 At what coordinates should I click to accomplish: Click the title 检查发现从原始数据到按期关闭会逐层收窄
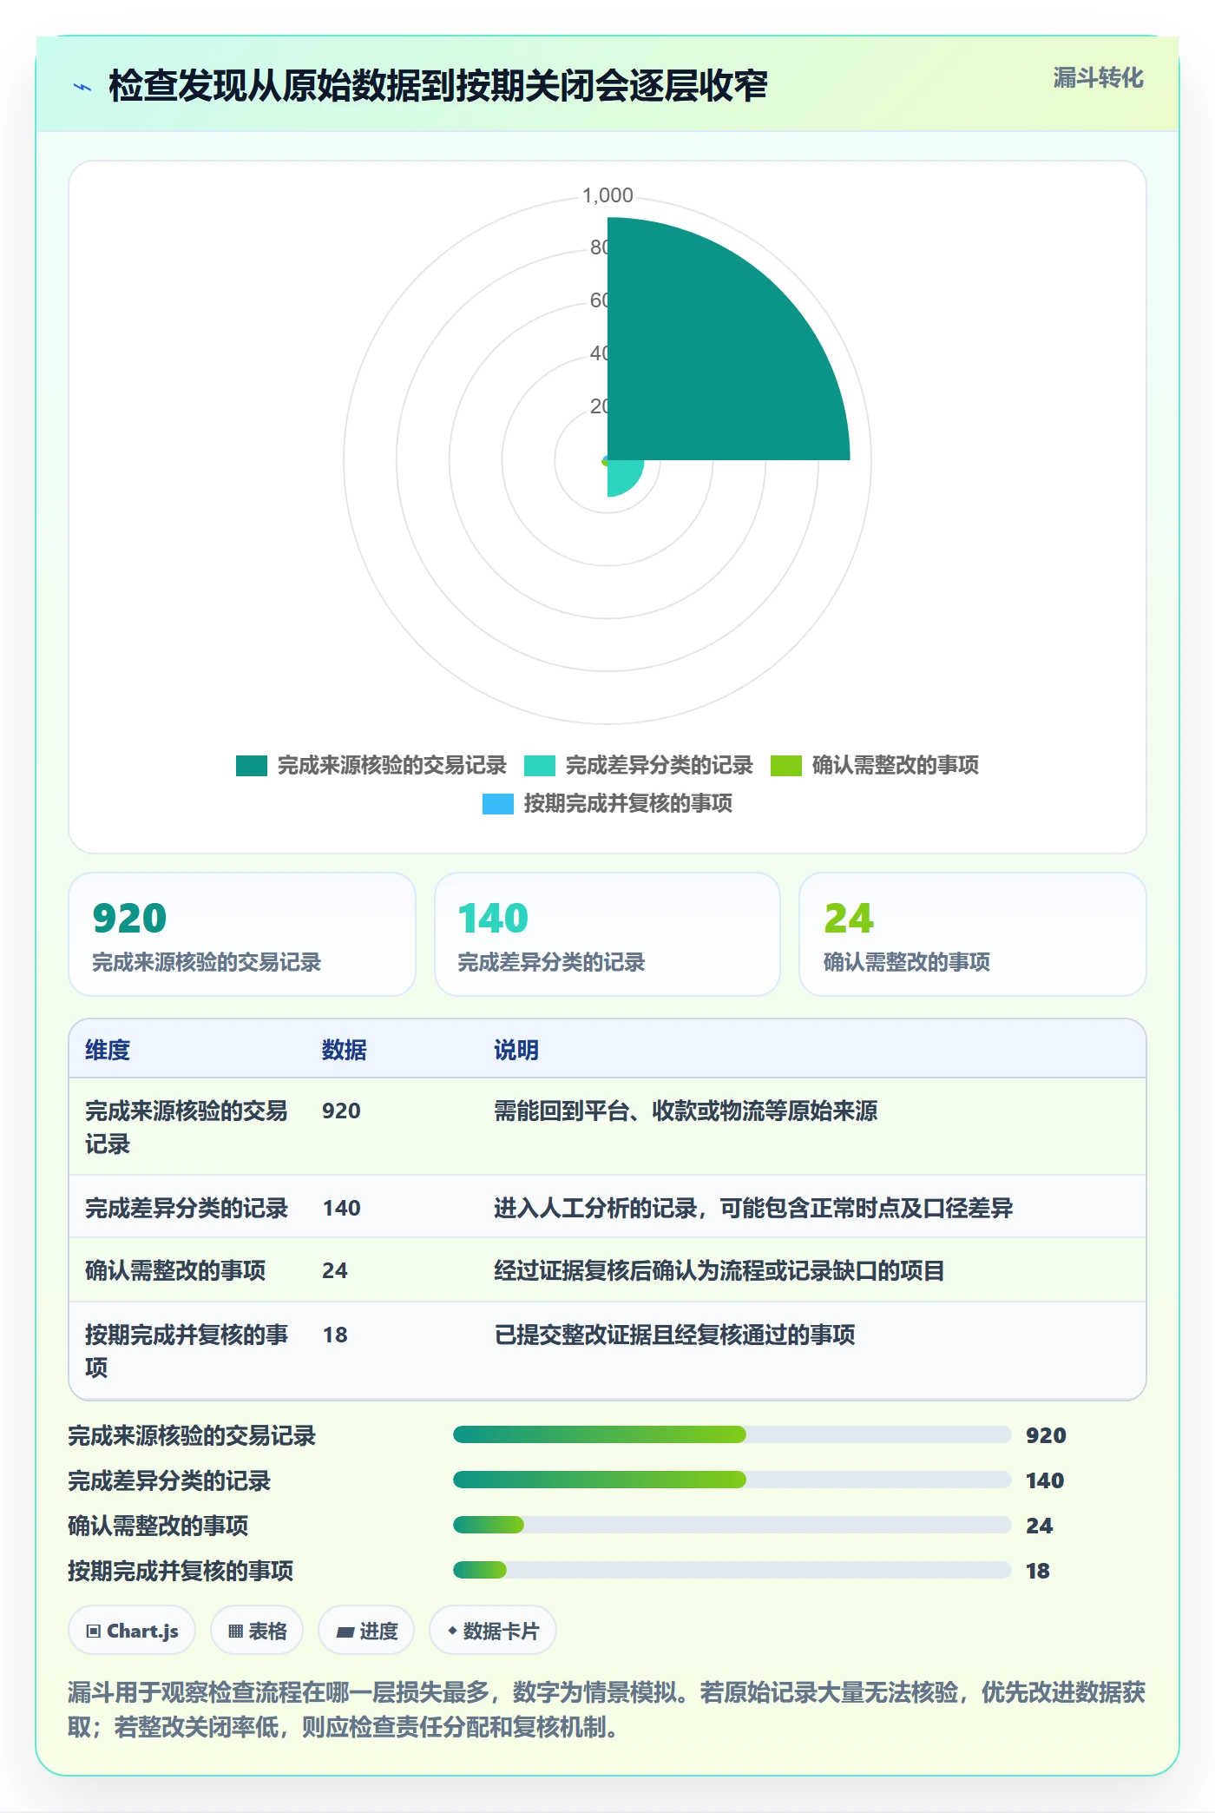coord(438,87)
